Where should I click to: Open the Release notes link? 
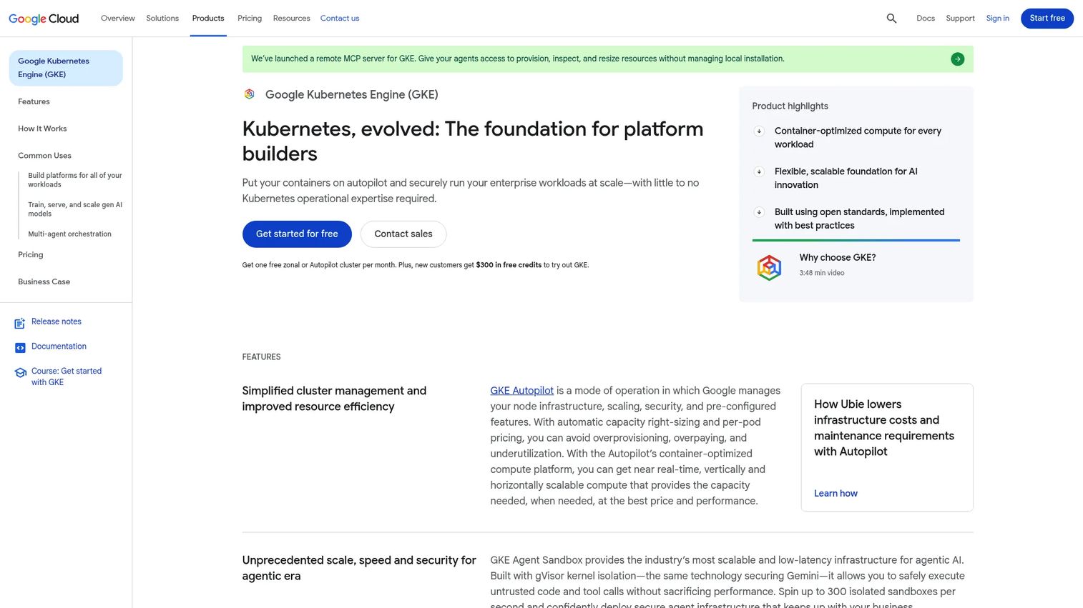[x=57, y=322]
